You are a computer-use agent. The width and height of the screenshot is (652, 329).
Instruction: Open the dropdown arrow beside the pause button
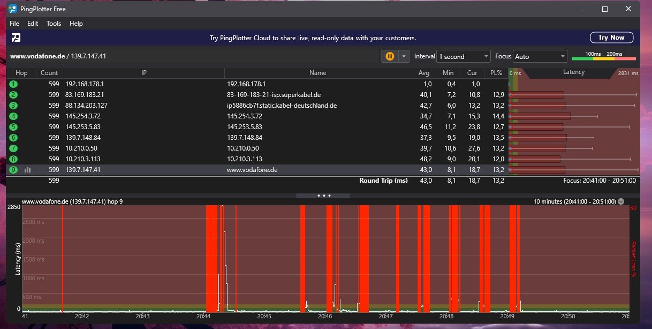[404, 56]
